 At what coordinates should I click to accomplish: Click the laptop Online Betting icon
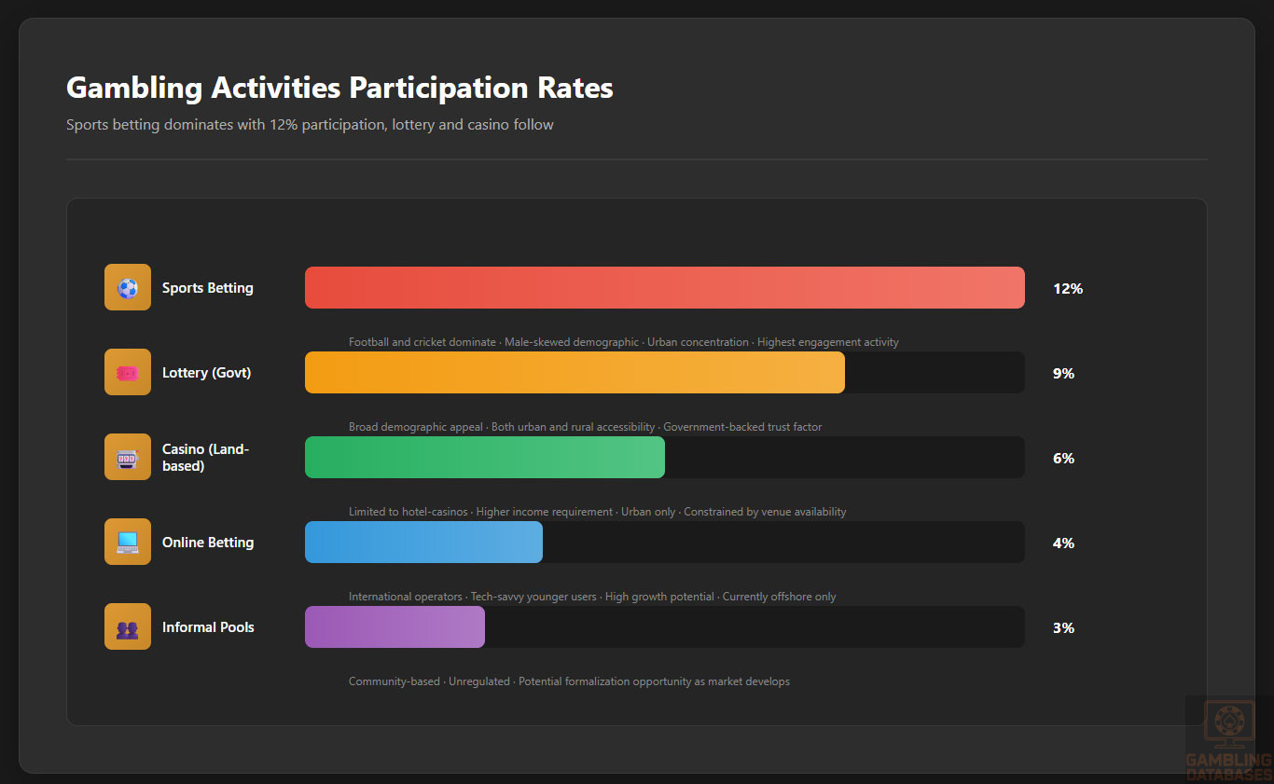tap(128, 542)
